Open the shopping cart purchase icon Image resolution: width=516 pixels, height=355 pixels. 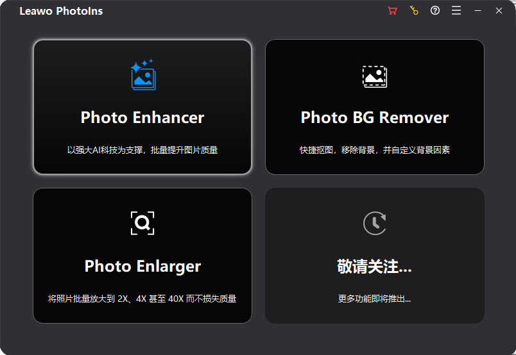point(392,11)
